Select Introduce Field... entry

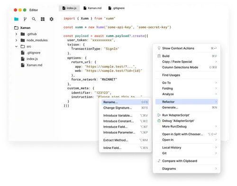point(125,127)
